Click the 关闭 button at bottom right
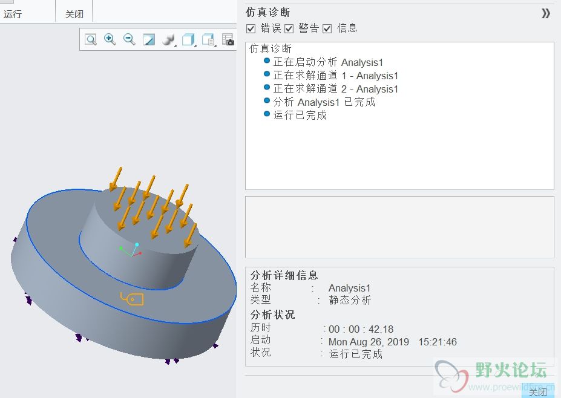The height and width of the screenshot is (398, 561). tap(538, 392)
